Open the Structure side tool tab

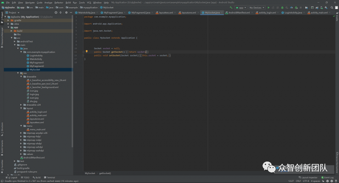[2, 129]
